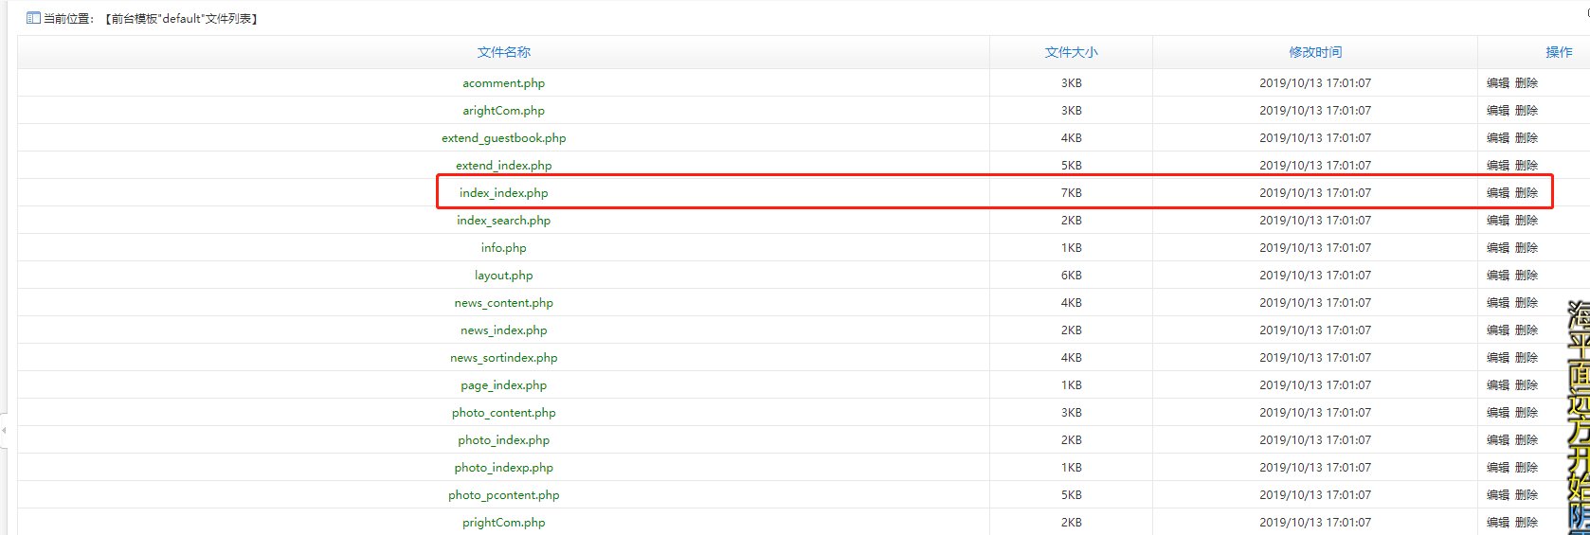
Task: Edit layout.php
Action: (x=1497, y=276)
